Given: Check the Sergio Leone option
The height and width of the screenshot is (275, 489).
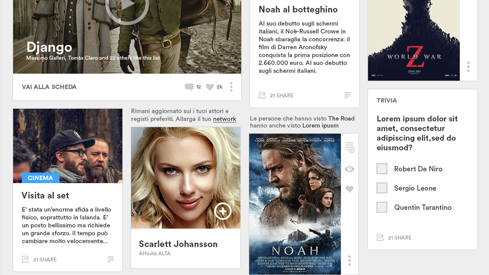Looking at the screenshot, I should (382, 188).
